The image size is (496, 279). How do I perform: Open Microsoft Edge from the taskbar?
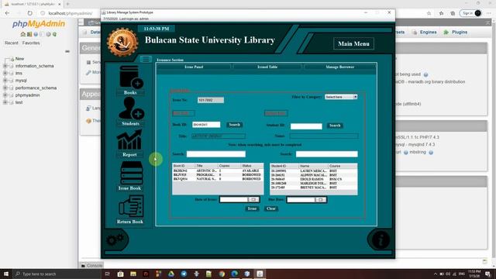pos(234,274)
